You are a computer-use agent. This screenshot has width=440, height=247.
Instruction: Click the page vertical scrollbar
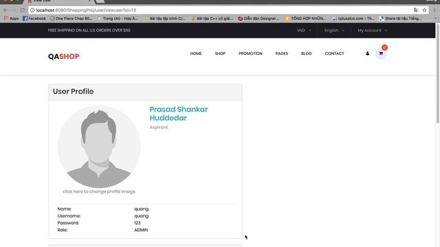437,73
